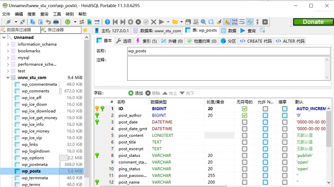Image resolution: width=334 pixels, height=187 pixels.
Task: Toggle allow NULL for post_status
Action: [265, 156]
